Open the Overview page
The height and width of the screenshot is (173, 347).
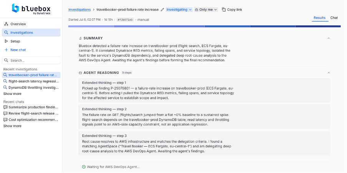pos(31,24)
